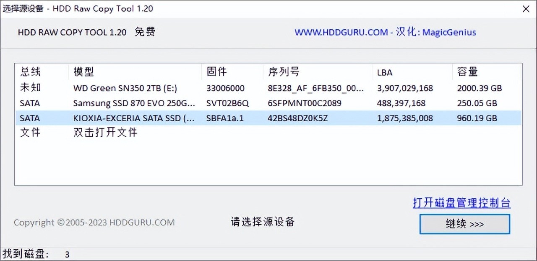This screenshot has width=537, height=261.
Task: Click LBA value 3,907,029,168
Action: pos(405,89)
